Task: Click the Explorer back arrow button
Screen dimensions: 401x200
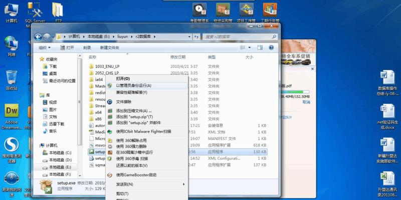Action: [x=38, y=37]
